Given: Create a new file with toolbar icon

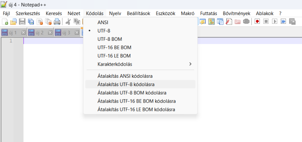Looking at the screenshot, I should 5,22.
